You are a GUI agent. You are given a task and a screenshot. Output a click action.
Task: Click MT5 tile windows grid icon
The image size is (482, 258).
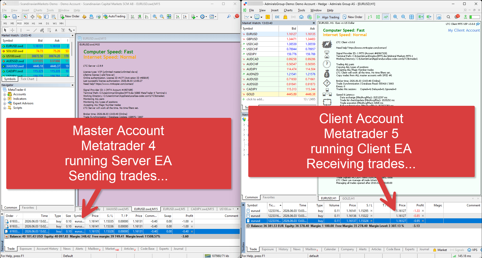click(411, 17)
